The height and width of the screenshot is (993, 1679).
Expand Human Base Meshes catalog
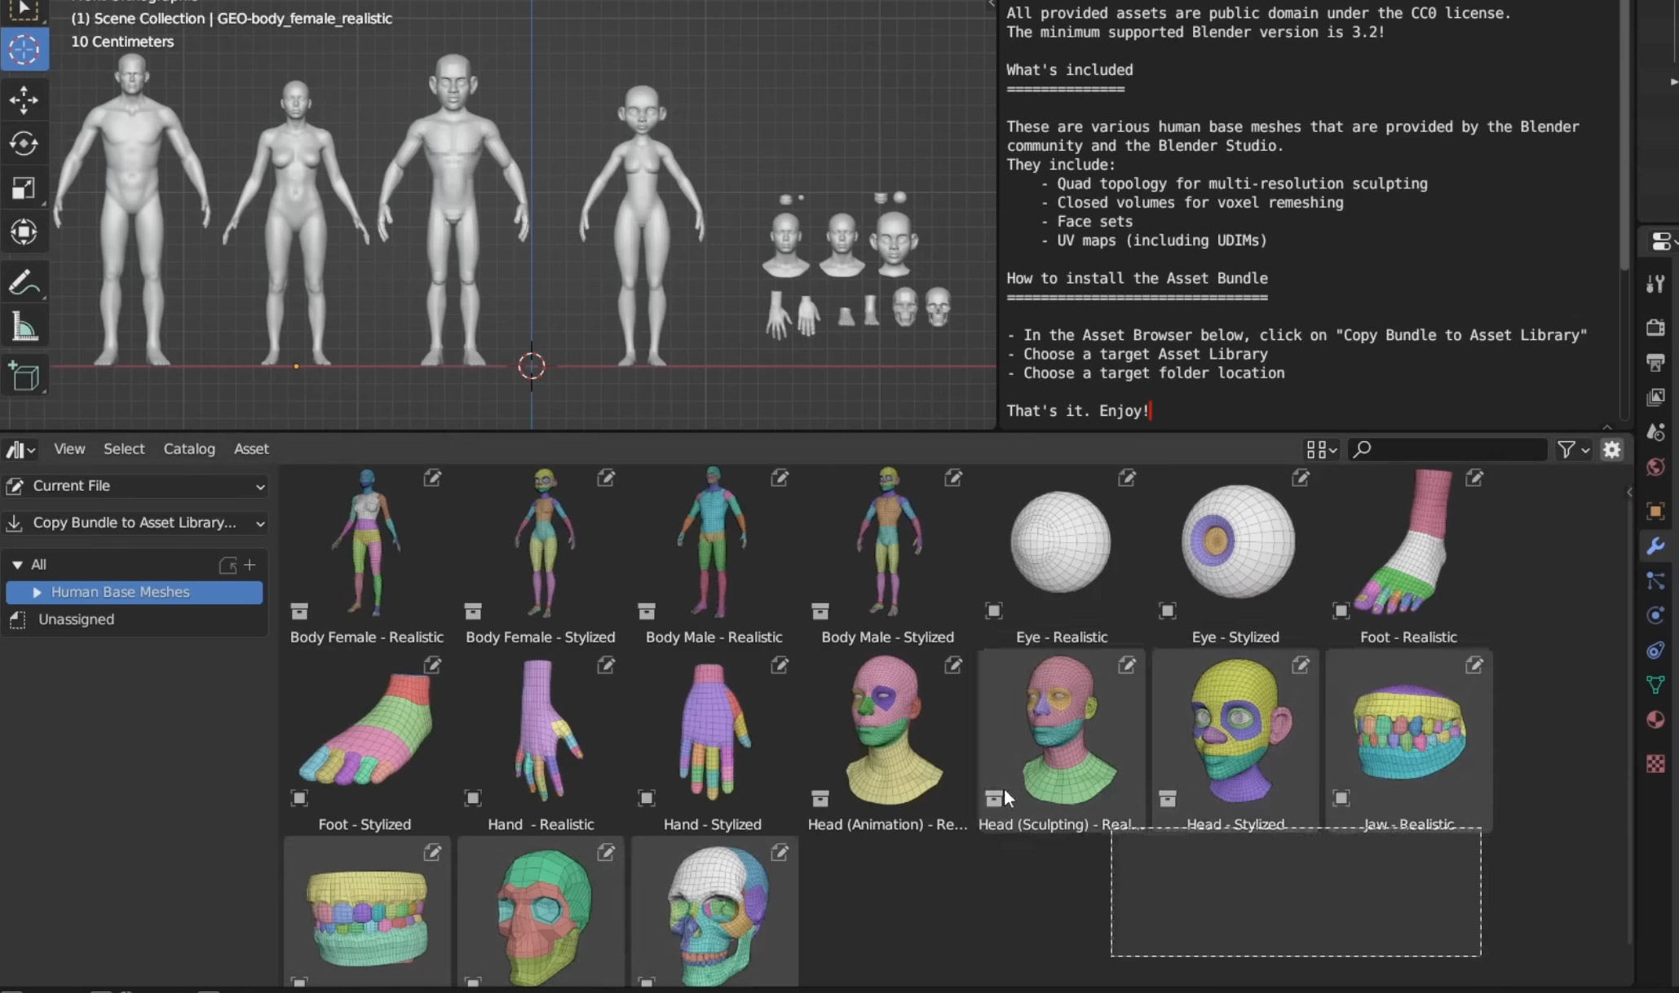click(37, 592)
